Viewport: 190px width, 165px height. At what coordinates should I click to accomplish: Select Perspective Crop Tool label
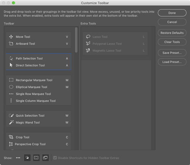[x=30, y=144]
